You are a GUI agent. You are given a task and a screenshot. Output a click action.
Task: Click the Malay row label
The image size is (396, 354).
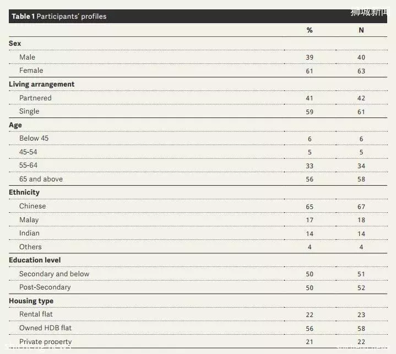click(29, 220)
